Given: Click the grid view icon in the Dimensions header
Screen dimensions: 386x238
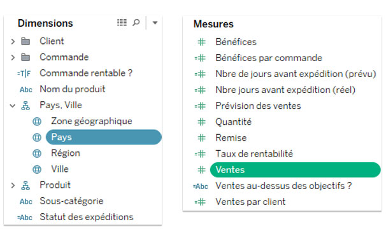Looking at the screenshot, I should tap(122, 23).
